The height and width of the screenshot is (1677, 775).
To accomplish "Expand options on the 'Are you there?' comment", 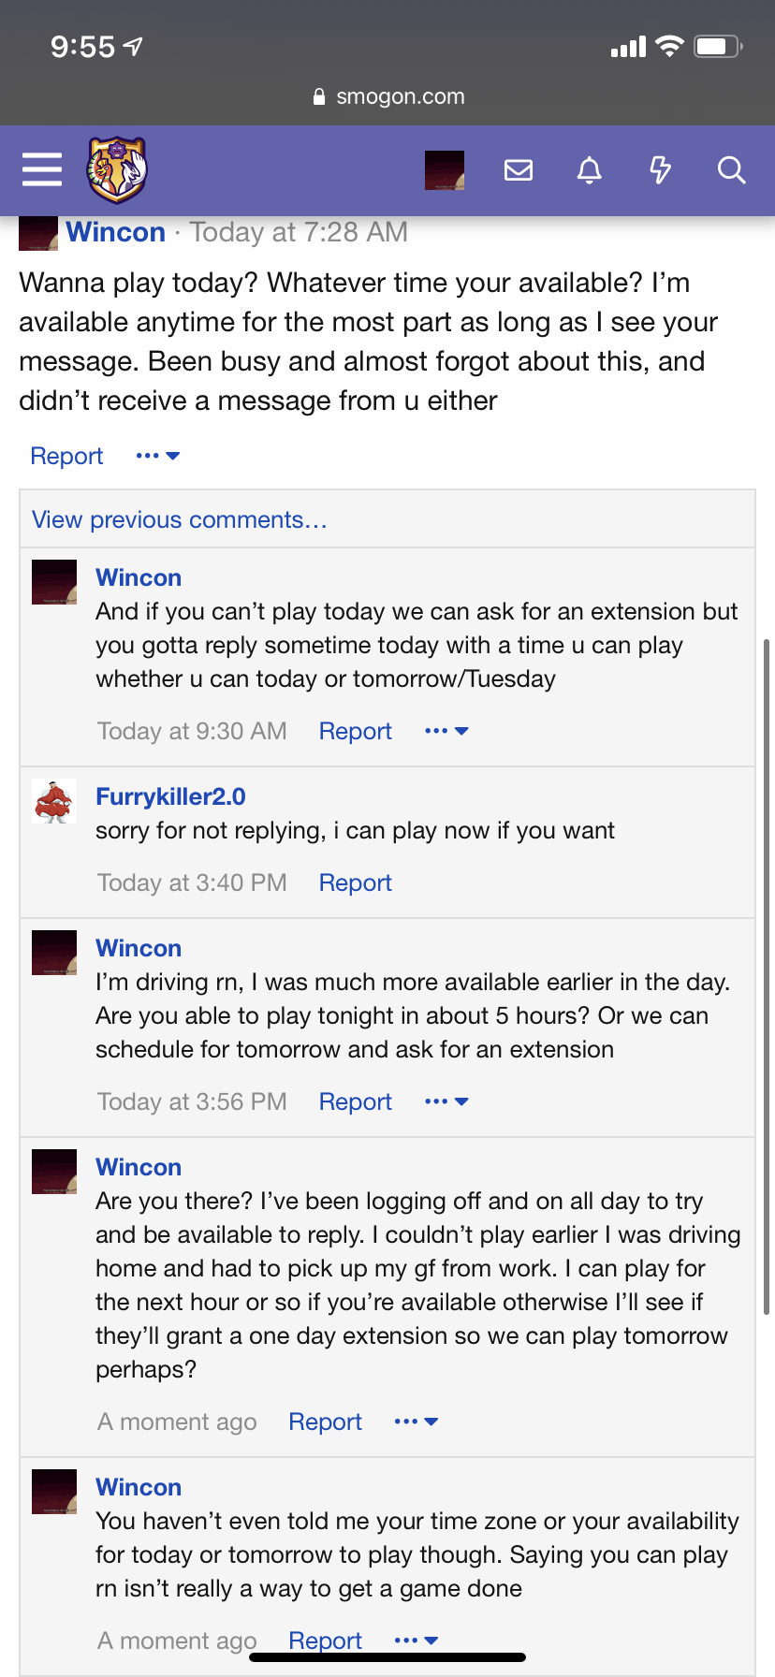I will [416, 1422].
